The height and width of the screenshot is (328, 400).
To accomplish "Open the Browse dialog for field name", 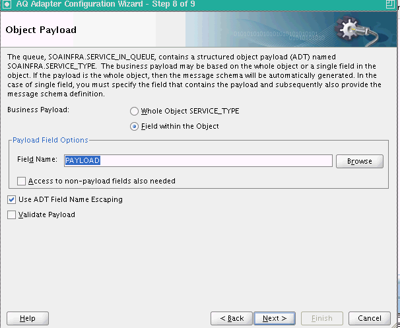I will pyautogui.click(x=360, y=161).
